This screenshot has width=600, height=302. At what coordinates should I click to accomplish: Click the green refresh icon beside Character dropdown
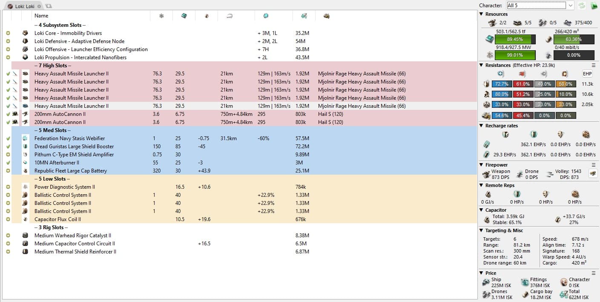click(x=581, y=6)
